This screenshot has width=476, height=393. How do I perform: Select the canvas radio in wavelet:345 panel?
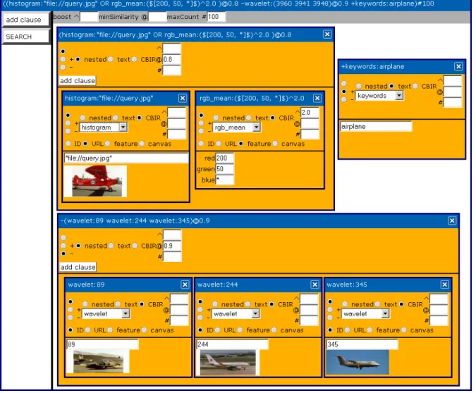click(x=404, y=330)
